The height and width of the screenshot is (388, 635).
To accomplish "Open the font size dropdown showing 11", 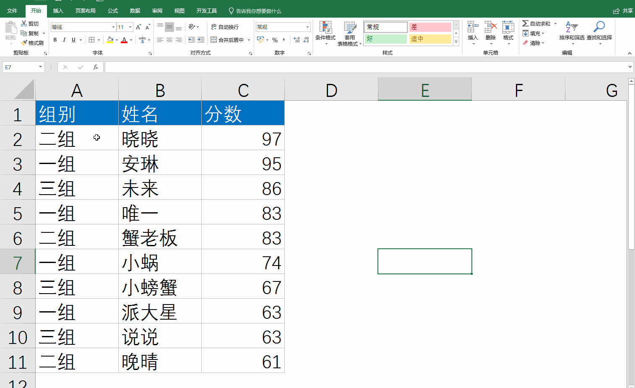I will click(x=130, y=27).
